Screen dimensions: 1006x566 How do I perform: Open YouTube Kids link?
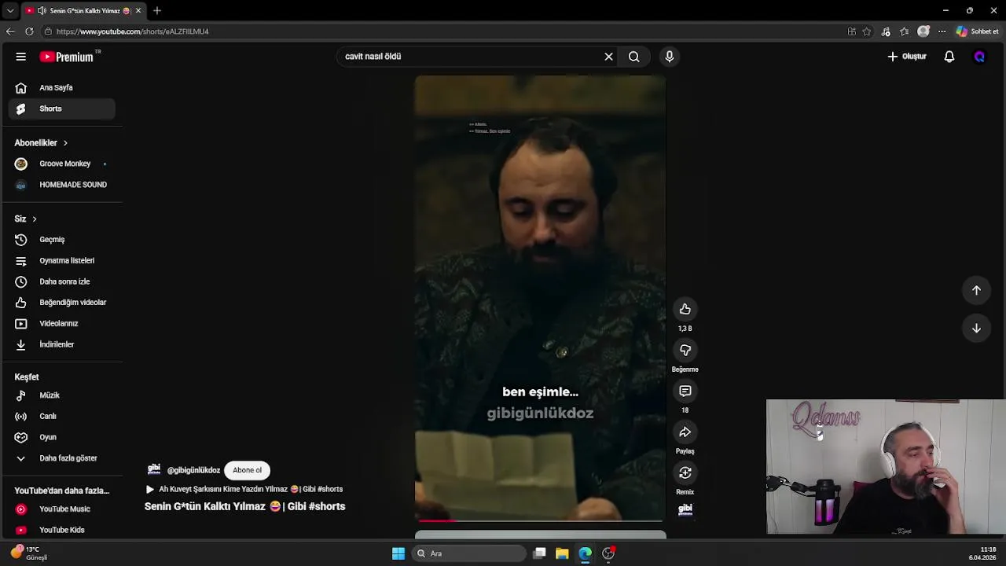[x=61, y=530]
